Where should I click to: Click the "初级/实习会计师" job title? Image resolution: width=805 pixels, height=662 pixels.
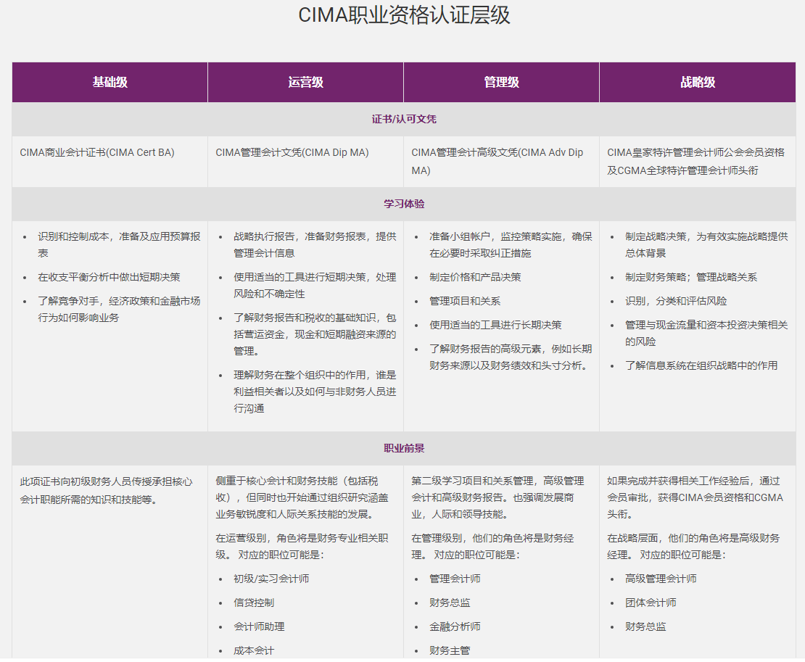(x=271, y=579)
